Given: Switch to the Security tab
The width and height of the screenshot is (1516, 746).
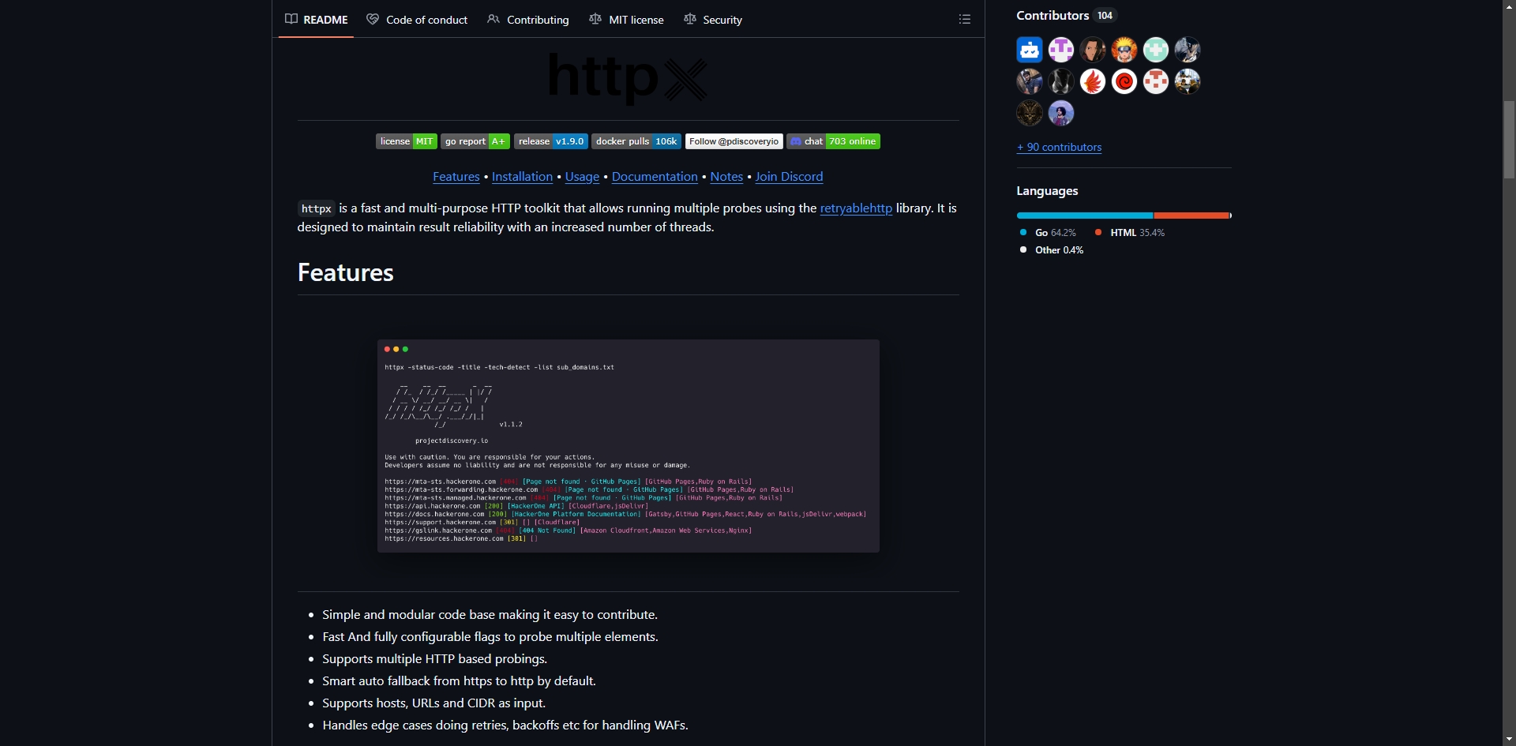Looking at the screenshot, I should (713, 20).
